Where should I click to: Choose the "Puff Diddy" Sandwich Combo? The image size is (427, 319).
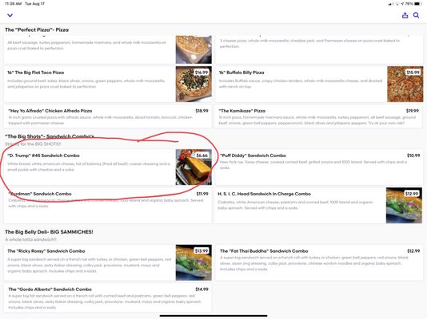click(x=319, y=167)
